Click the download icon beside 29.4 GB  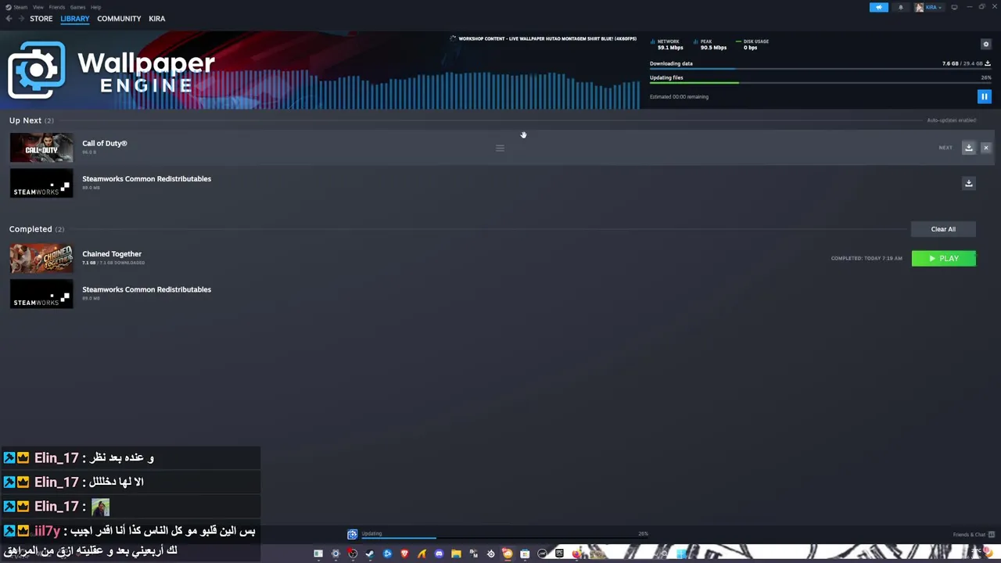pos(987,63)
